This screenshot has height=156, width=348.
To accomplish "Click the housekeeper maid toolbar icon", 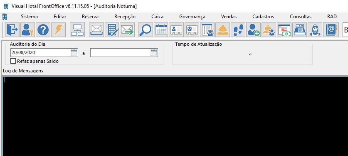I will click(315, 30).
